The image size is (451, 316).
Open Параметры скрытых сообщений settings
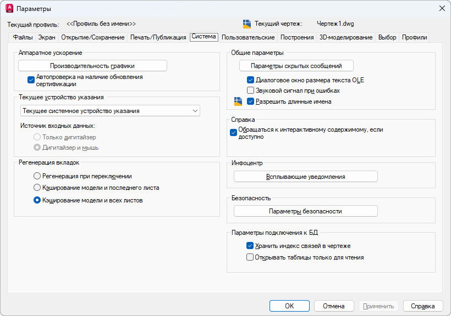[x=296, y=66]
